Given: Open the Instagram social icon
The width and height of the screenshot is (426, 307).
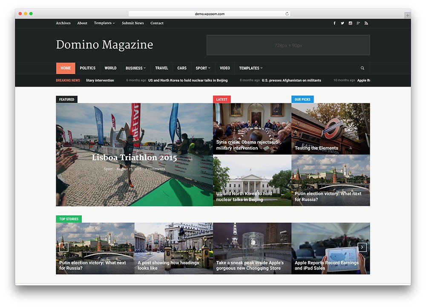Looking at the screenshot, I should click(351, 23).
